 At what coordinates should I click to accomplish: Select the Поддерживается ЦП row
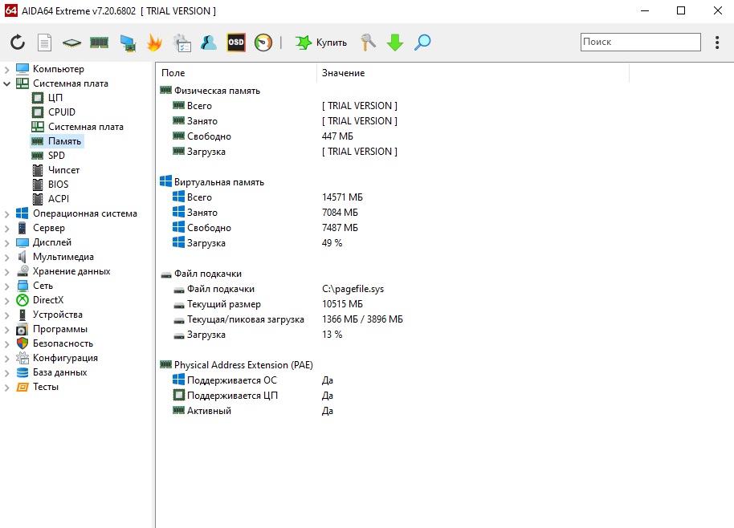tap(232, 396)
